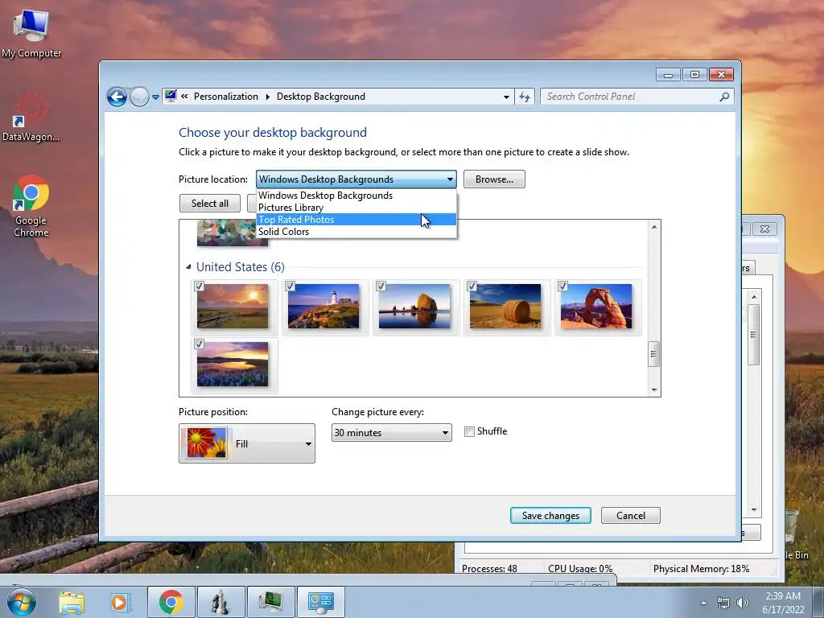Open the Chess game taskbar icon
Image resolution: width=824 pixels, height=618 pixels.
(220, 602)
